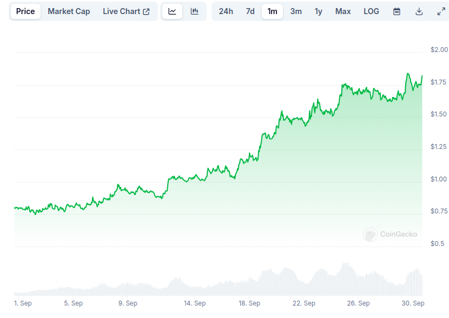Image resolution: width=449 pixels, height=318 pixels.
Task: Click price peak near 30. Sep
Action: tap(408, 74)
